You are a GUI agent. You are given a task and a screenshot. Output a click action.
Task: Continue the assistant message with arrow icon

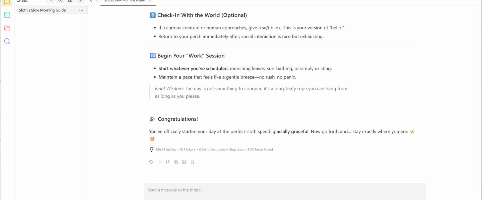(159, 162)
